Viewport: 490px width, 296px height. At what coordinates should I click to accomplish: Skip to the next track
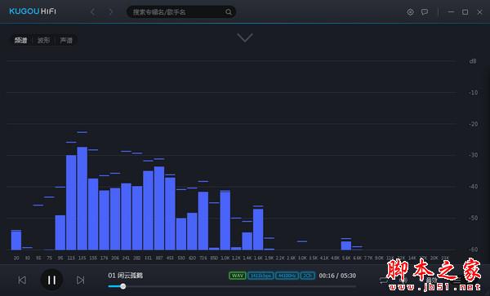click(80, 280)
